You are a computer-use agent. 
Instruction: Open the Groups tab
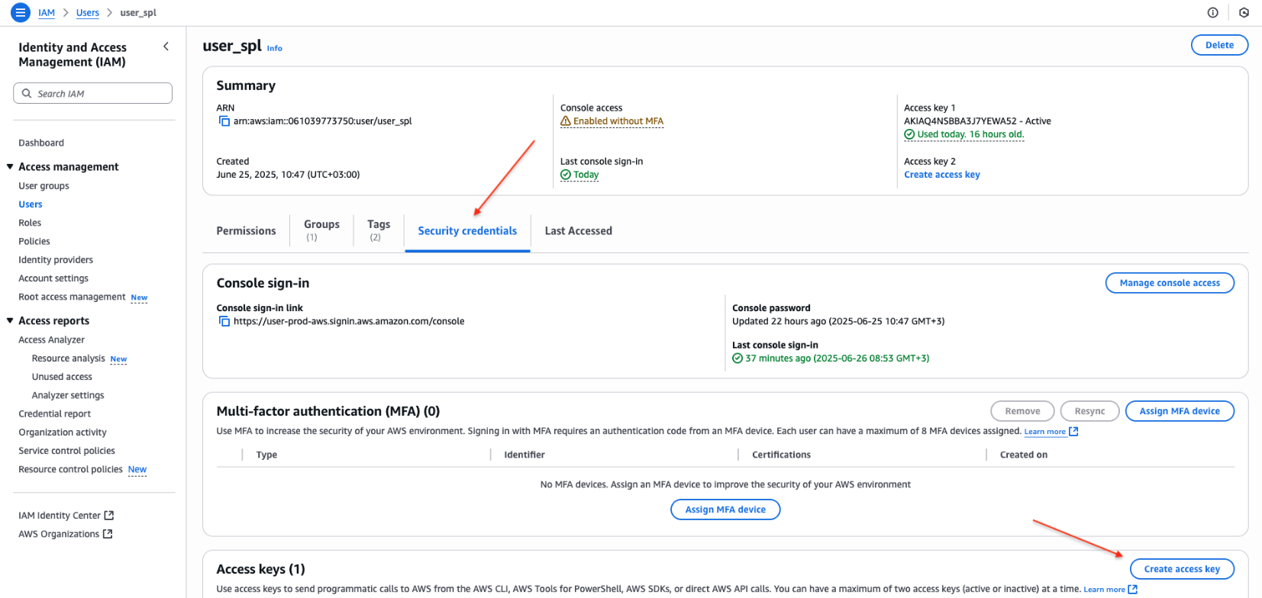[321, 230]
